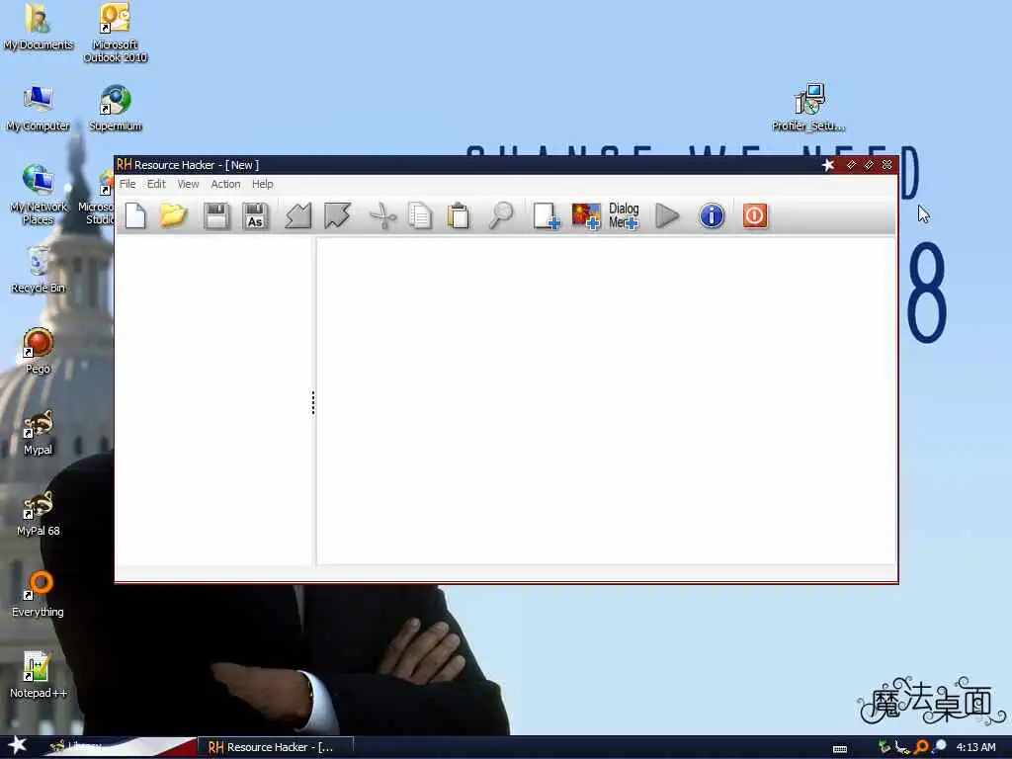The image size is (1012, 759).
Task: Compile script with the play arrow
Action: [x=667, y=215]
